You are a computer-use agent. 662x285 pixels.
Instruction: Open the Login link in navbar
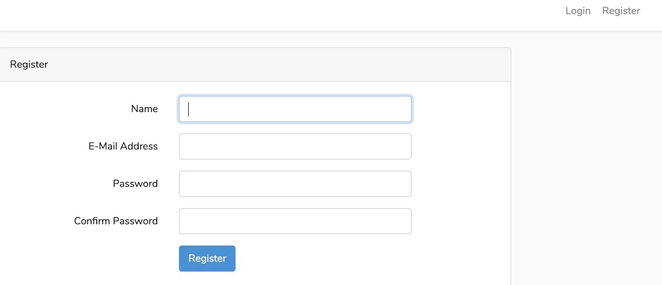[578, 11]
